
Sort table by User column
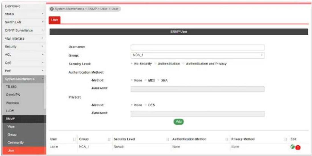point(75,139)
